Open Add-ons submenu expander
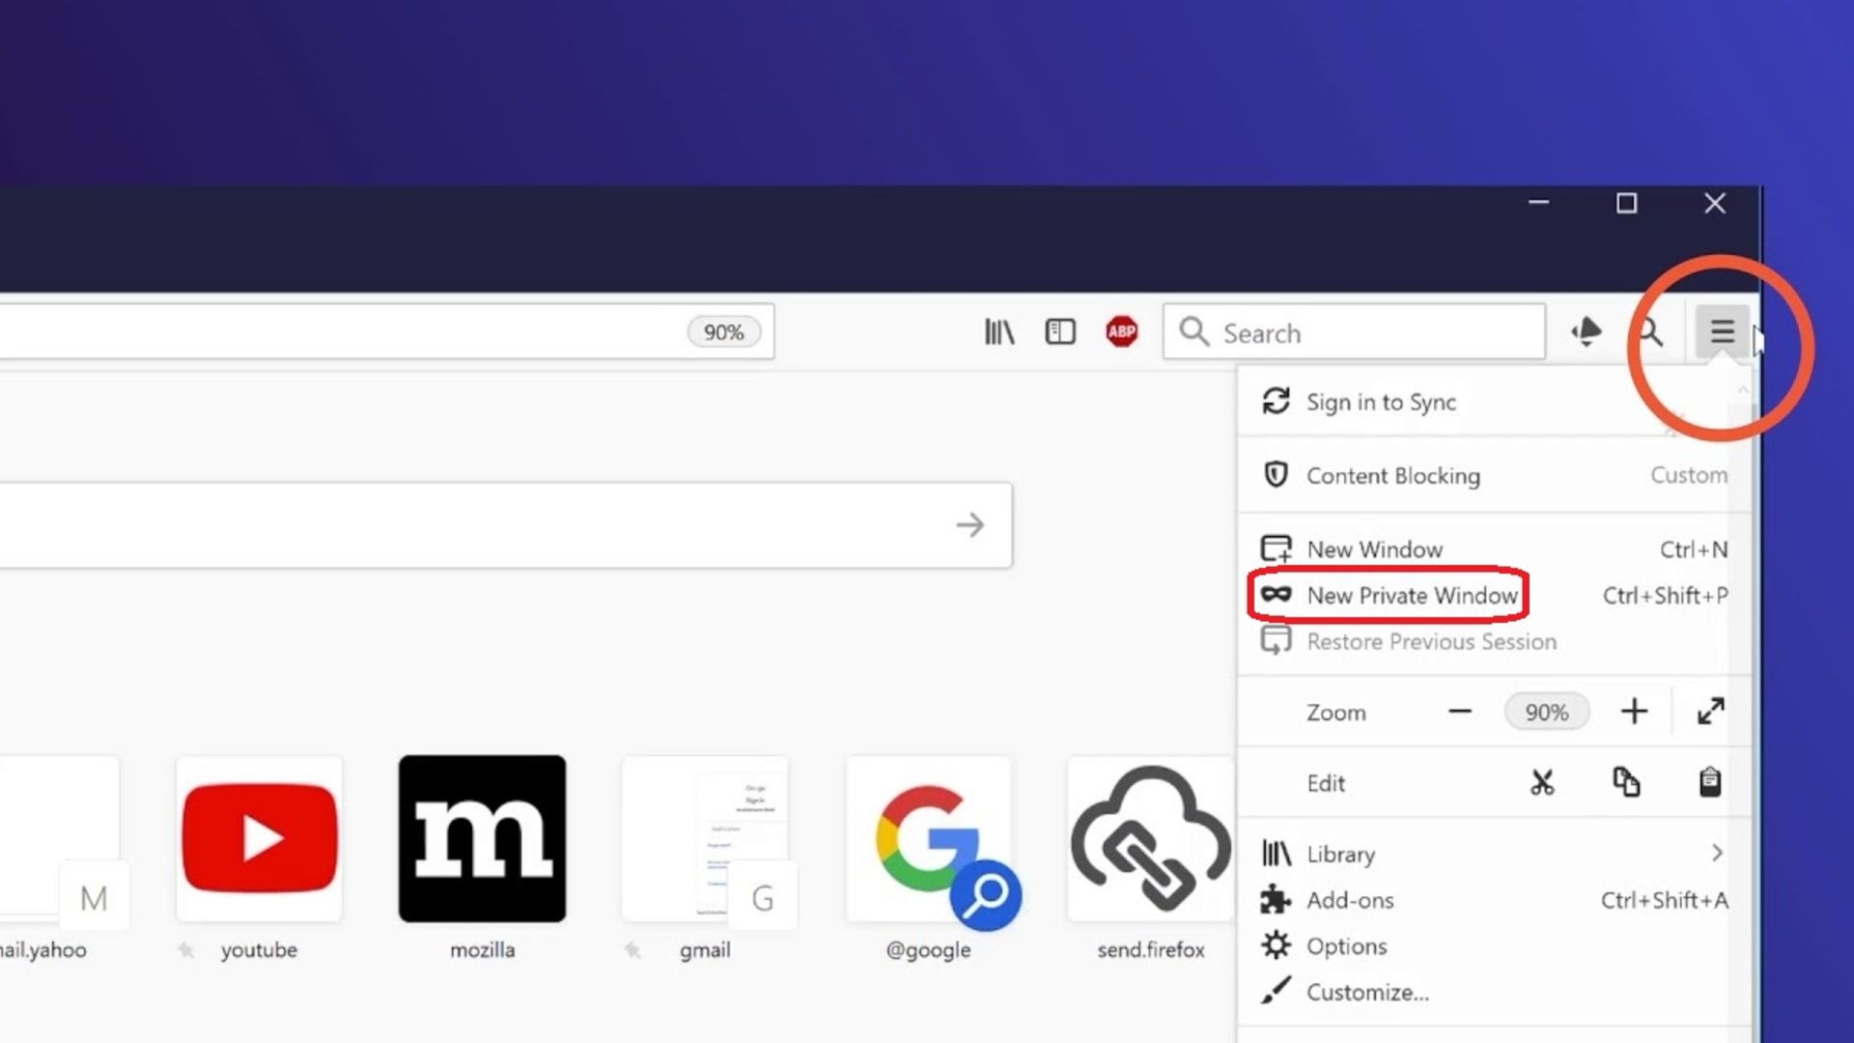This screenshot has width=1854, height=1043. (1719, 900)
